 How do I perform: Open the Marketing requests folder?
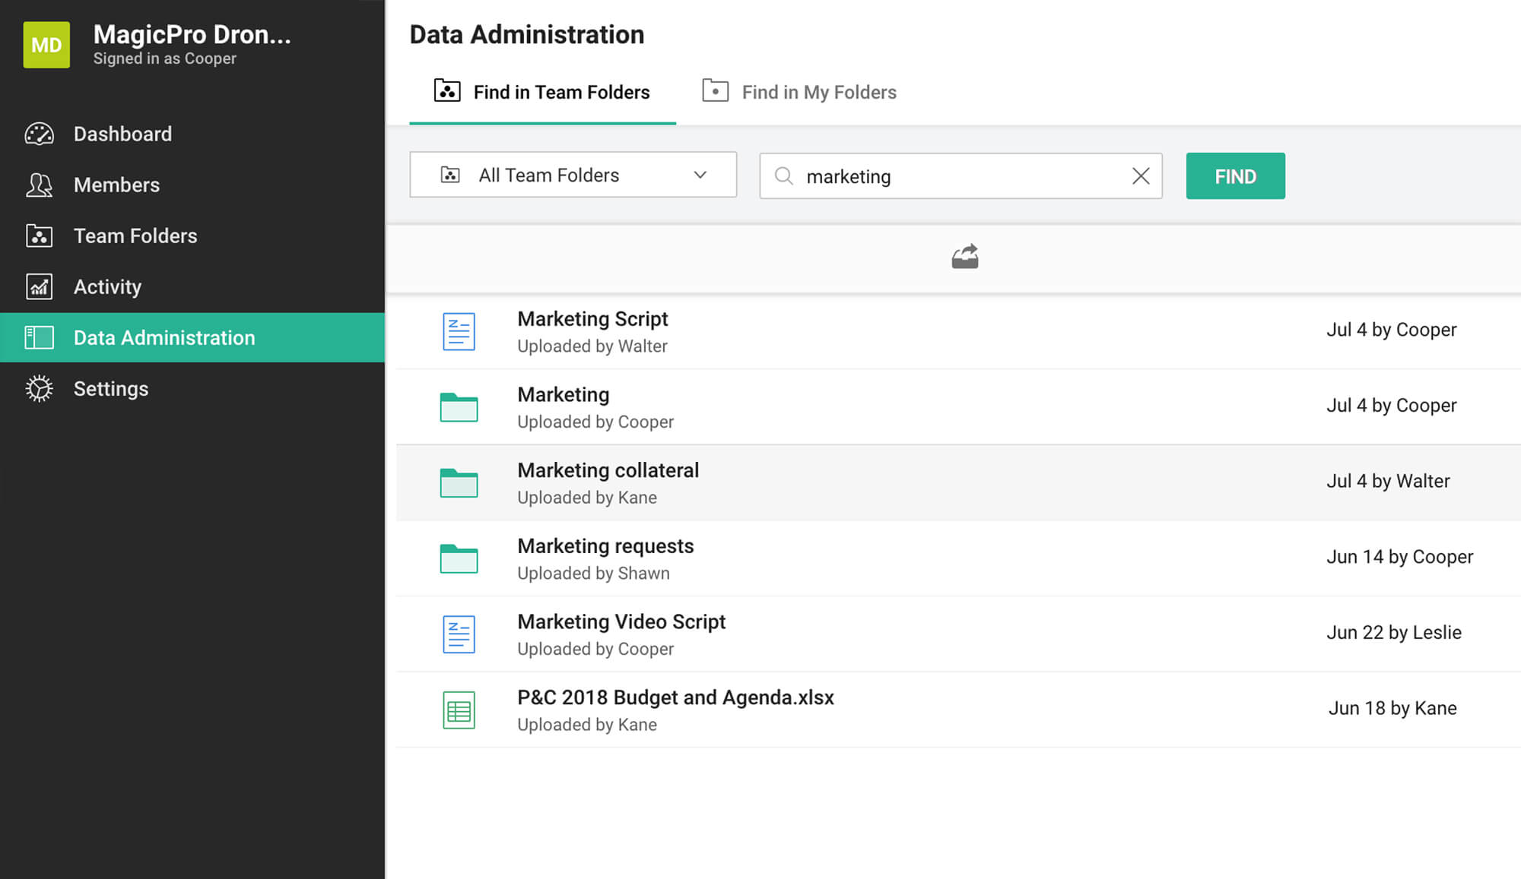point(605,545)
